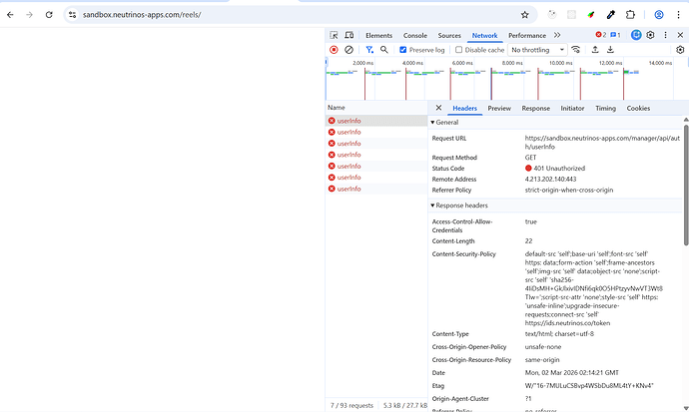Screen dimensions: 689x412
Task: Enable Disable cache checkbox
Action: tap(458, 50)
